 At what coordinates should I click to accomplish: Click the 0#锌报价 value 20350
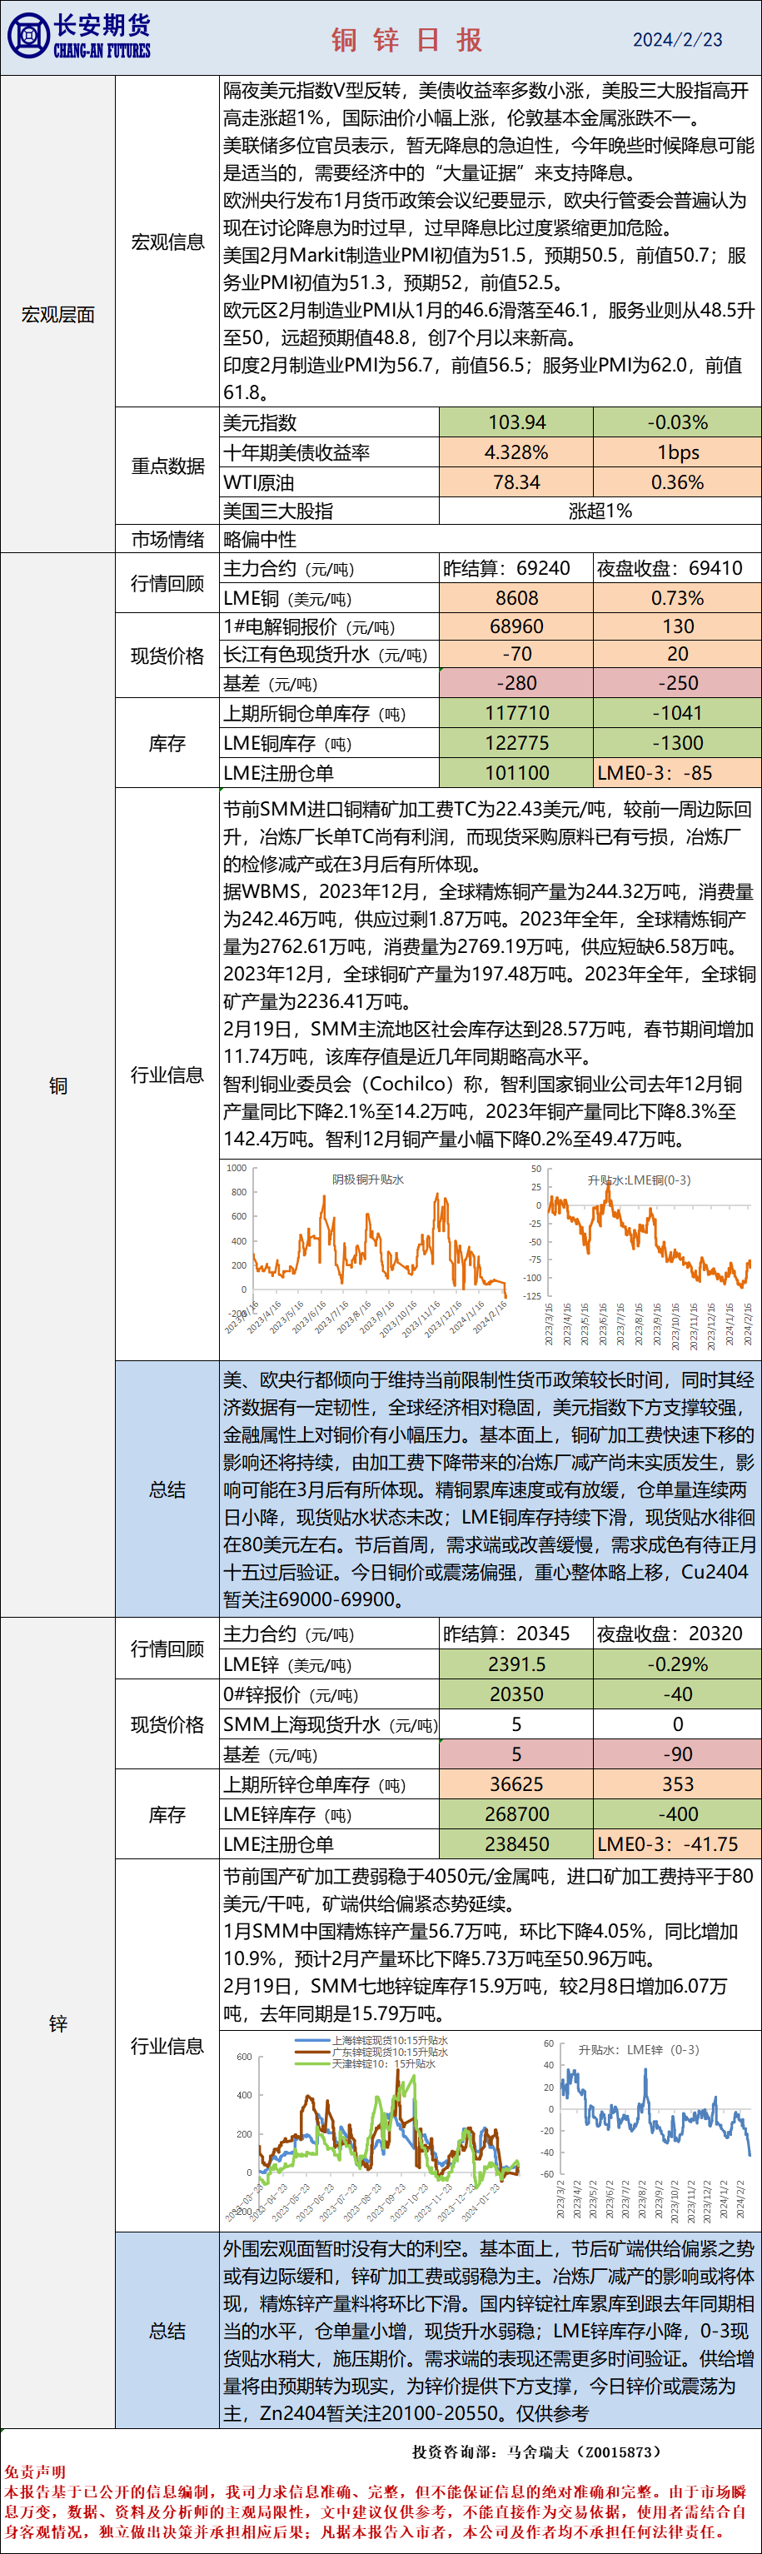[x=516, y=1694]
